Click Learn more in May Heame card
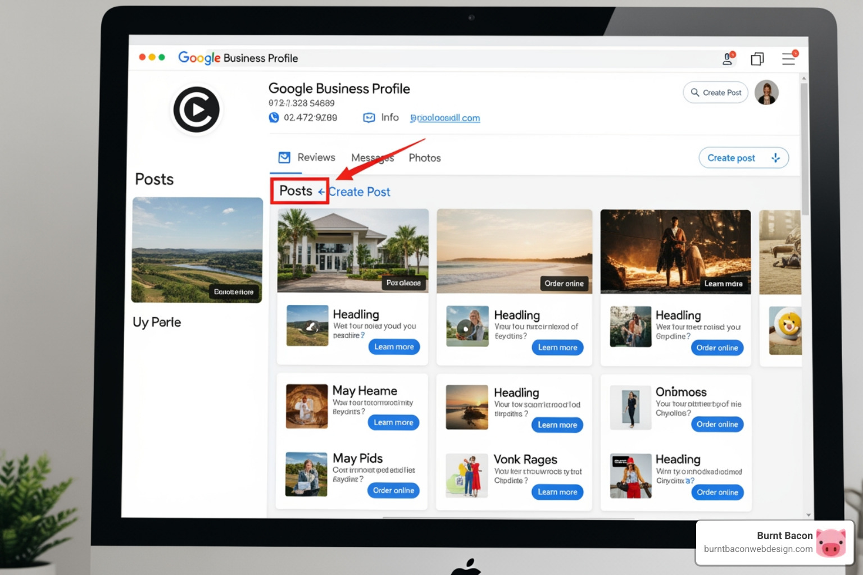The image size is (863, 575). (393, 422)
